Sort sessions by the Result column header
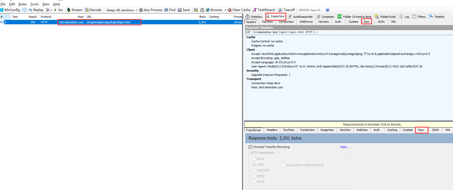This screenshot has width=453, height=190. tap(33, 17)
